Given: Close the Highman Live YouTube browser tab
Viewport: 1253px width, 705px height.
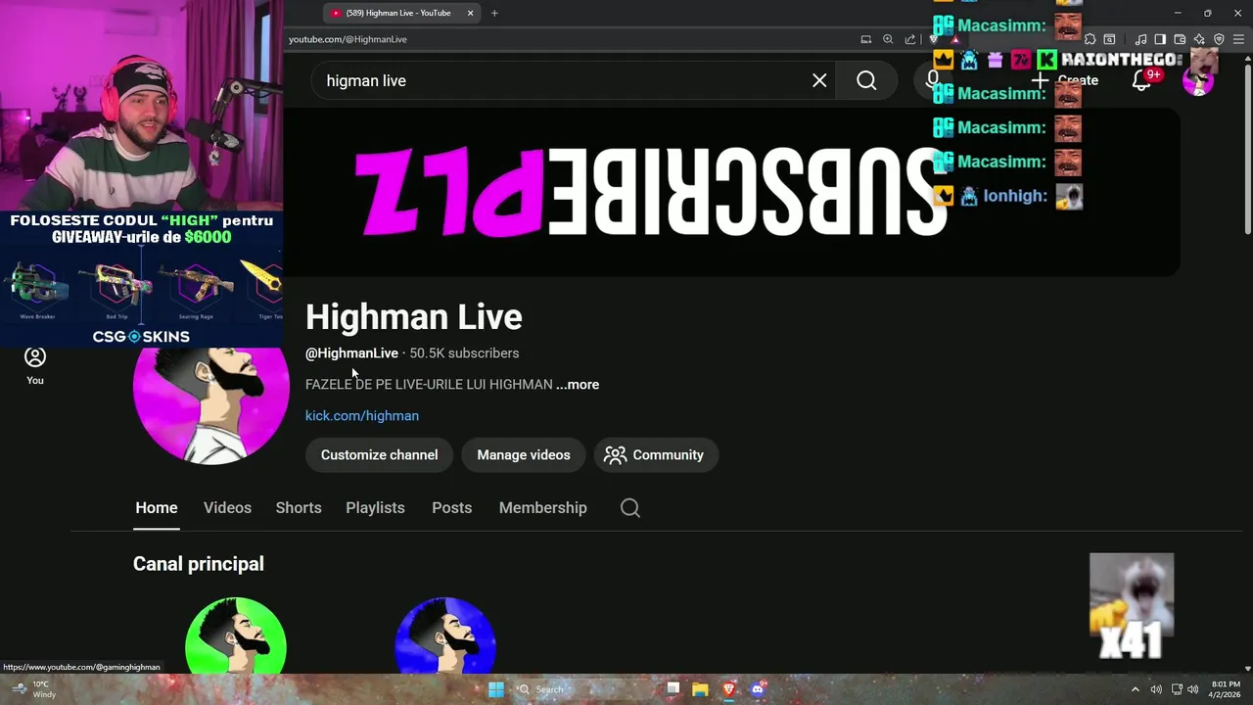Looking at the screenshot, I should click(470, 13).
